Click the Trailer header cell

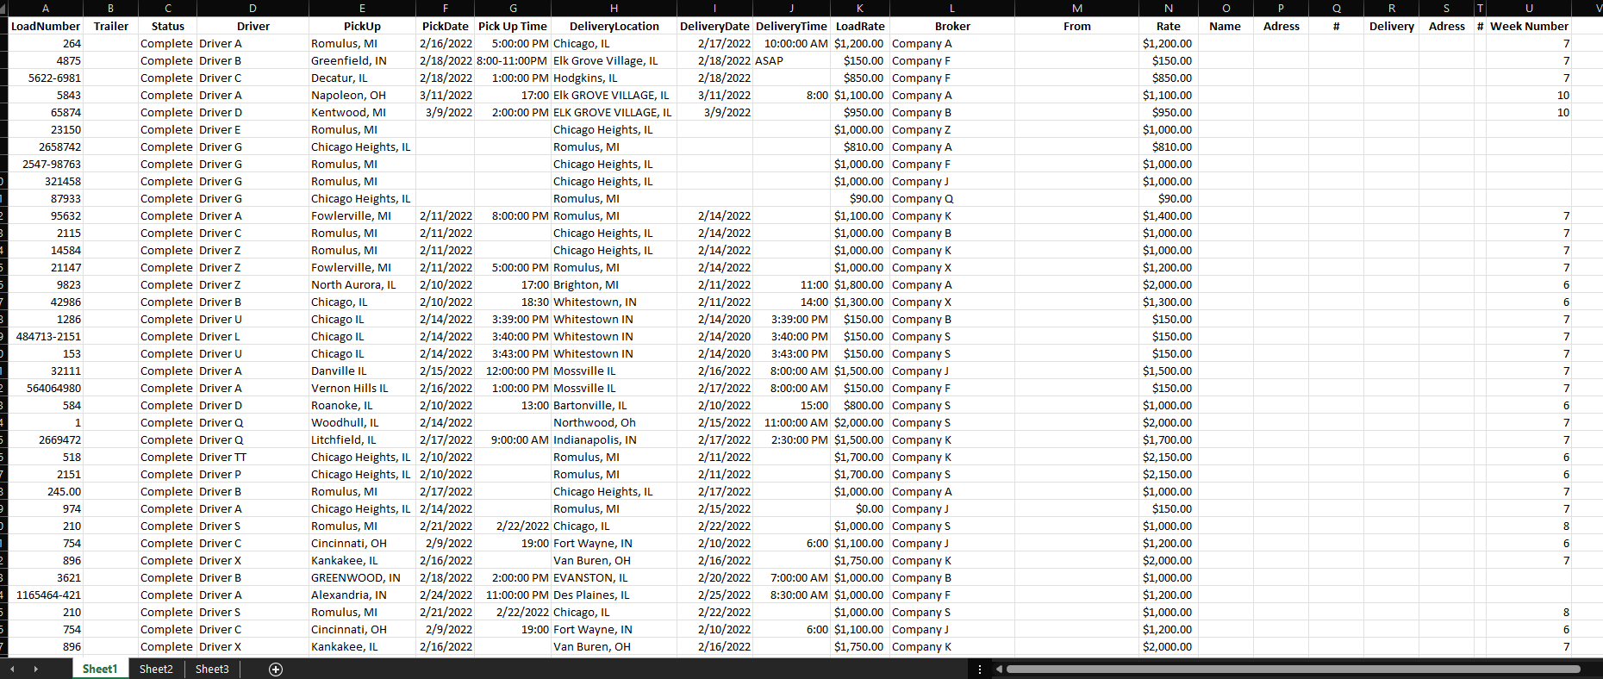[110, 26]
